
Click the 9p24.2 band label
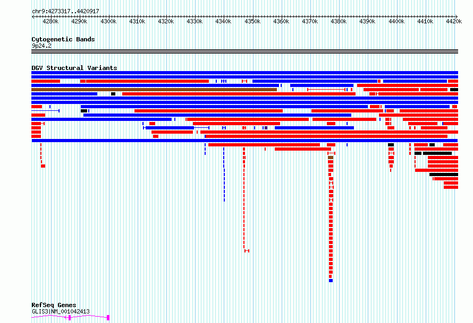tap(41, 46)
